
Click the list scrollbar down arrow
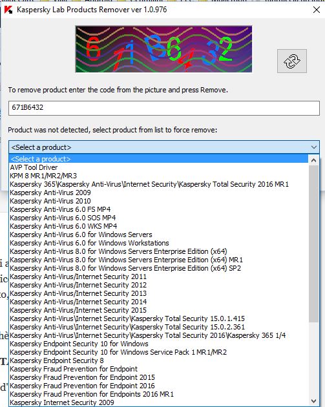[313, 401]
